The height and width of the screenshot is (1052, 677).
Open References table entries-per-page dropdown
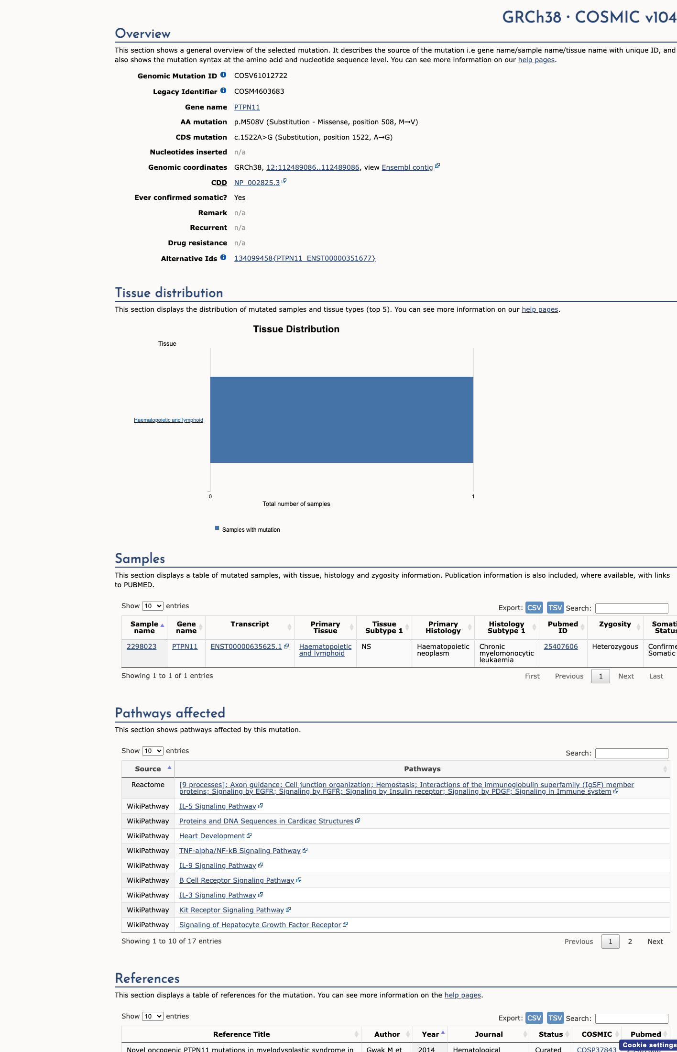tap(153, 1016)
